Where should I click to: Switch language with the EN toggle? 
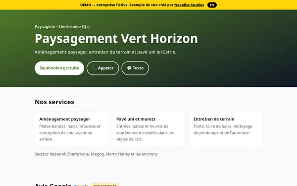pos(212,5)
